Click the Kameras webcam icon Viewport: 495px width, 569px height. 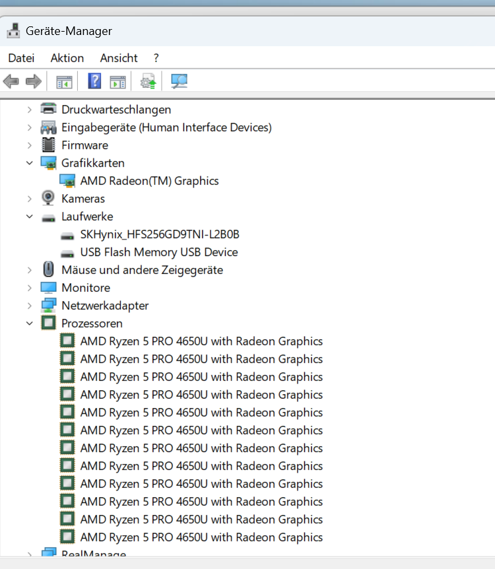(48, 198)
